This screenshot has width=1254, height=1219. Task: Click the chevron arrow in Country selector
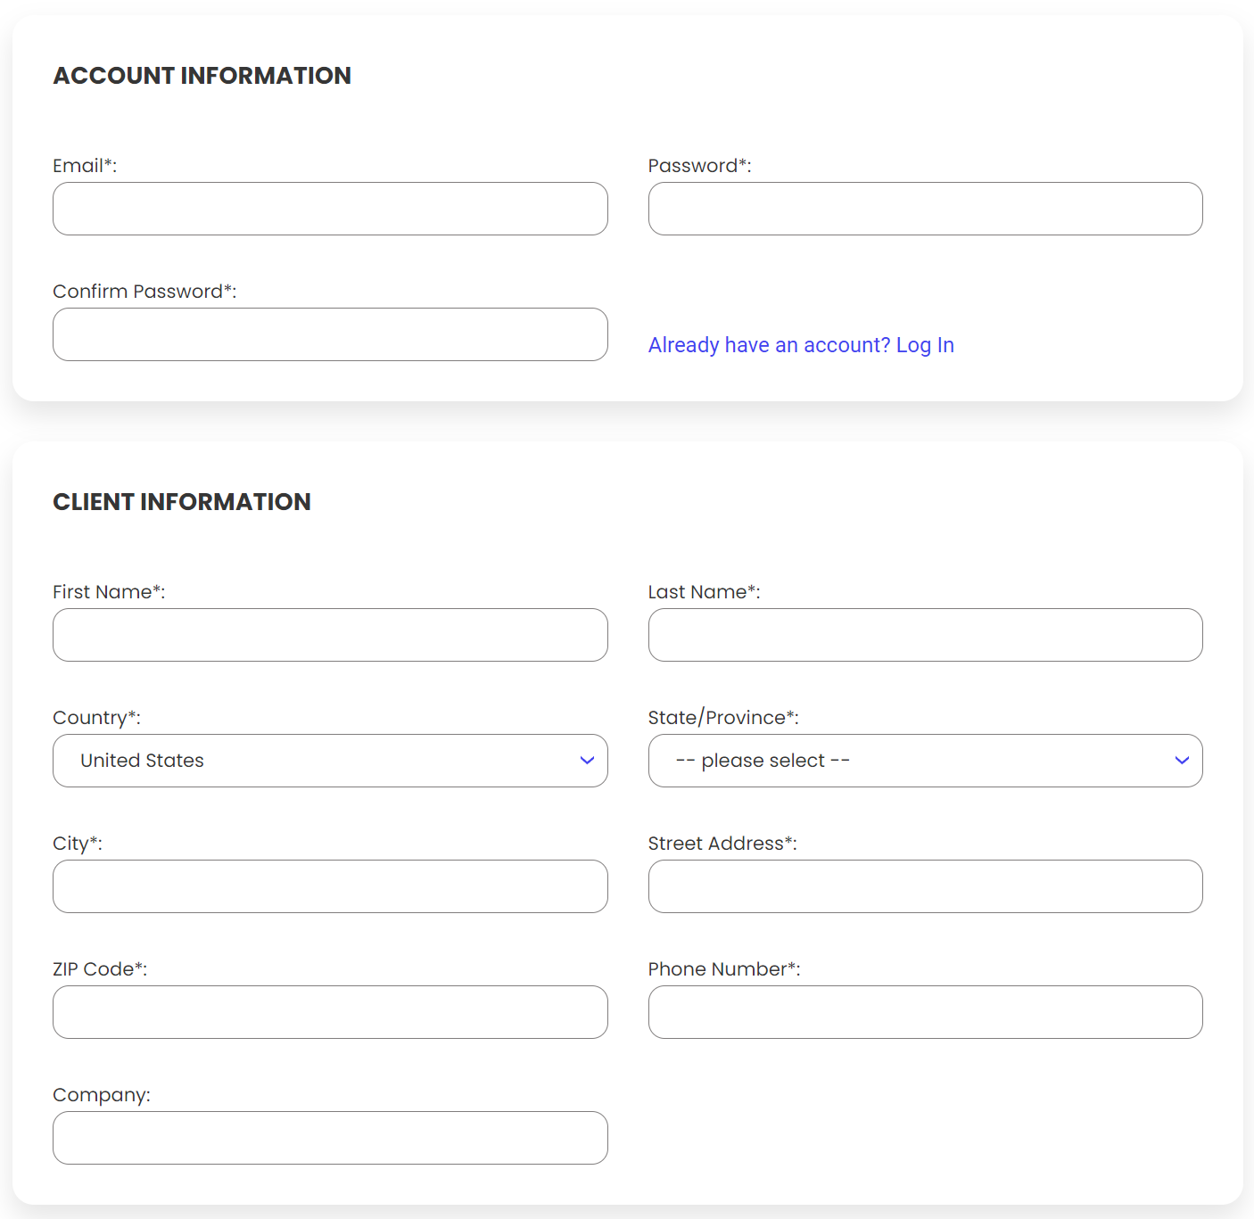(587, 761)
